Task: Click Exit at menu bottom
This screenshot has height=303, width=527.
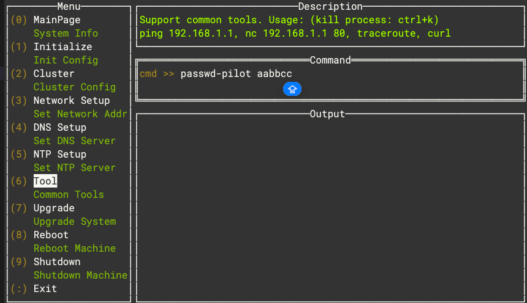Action: [45, 288]
